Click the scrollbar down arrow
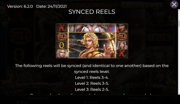 [179, 94]
